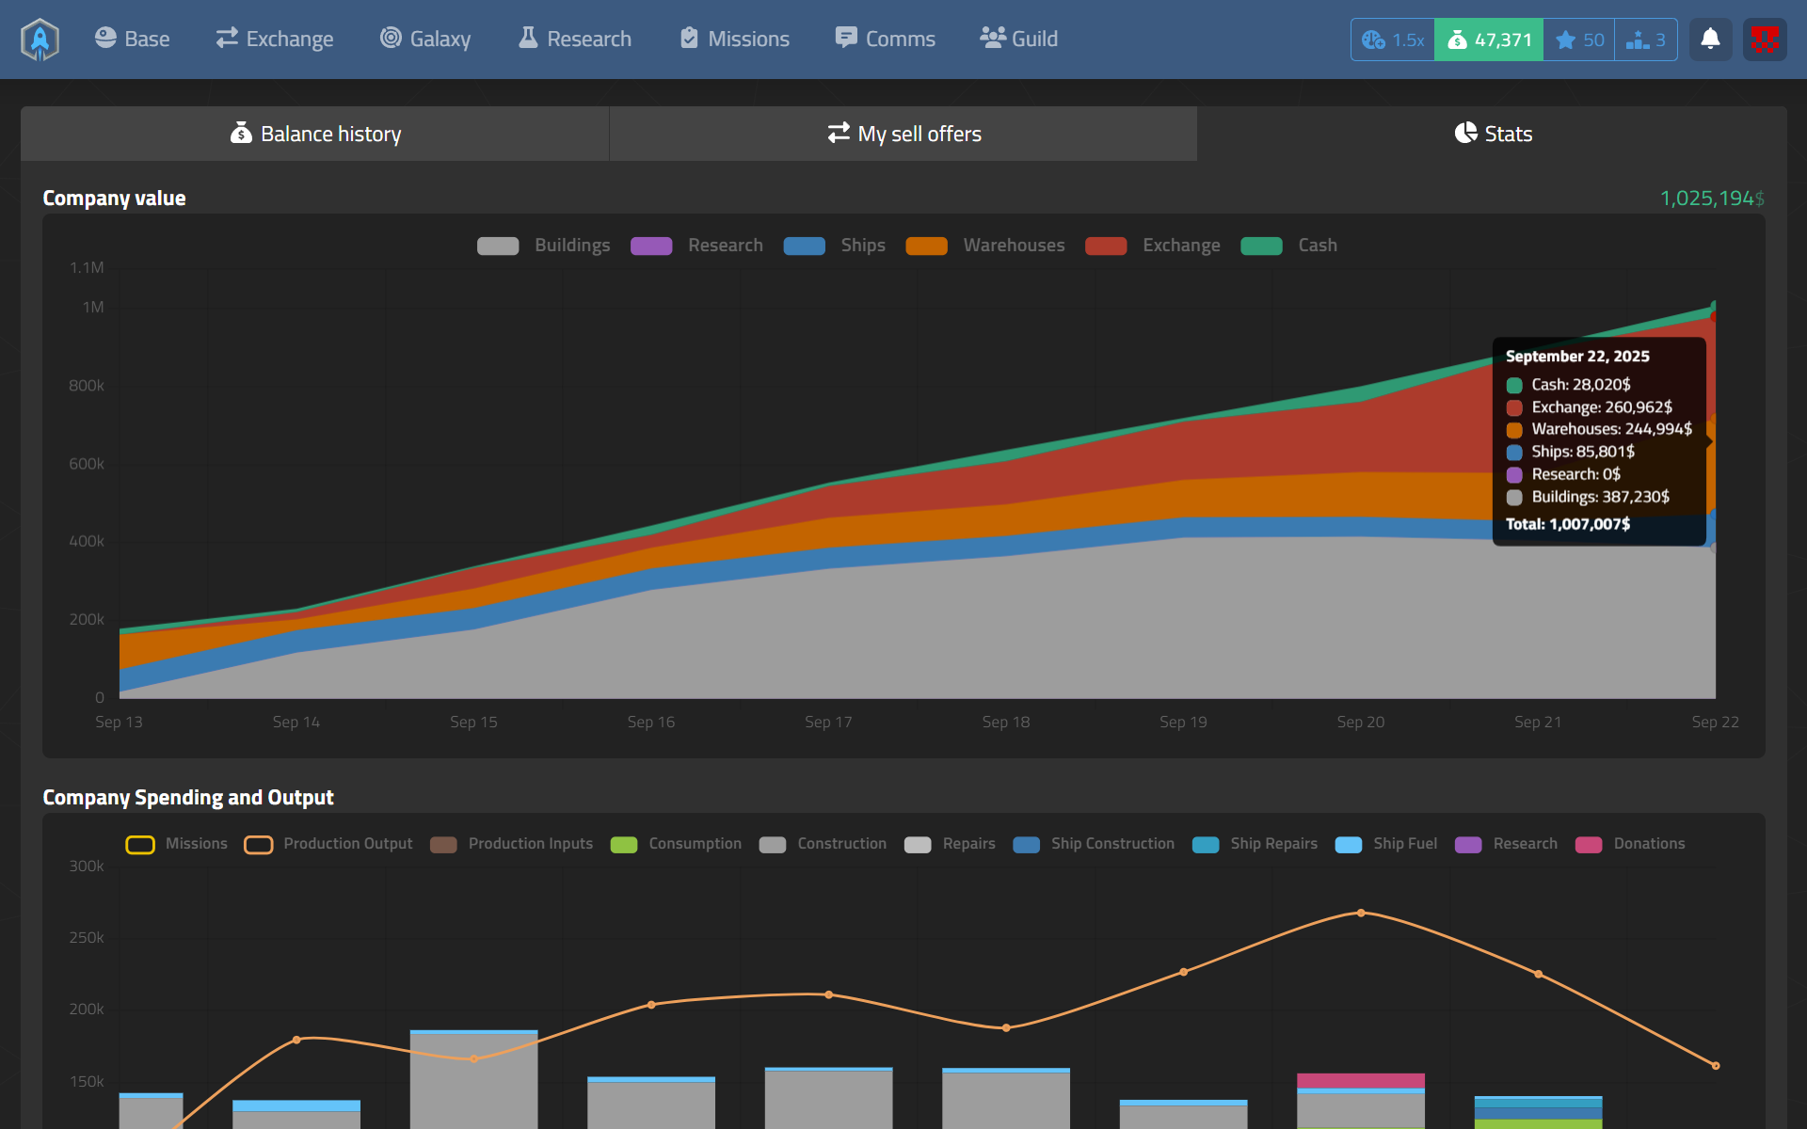The image size is (1807, 1129).
Task: Open notifications bell
Action: (x=1710, y=40)
